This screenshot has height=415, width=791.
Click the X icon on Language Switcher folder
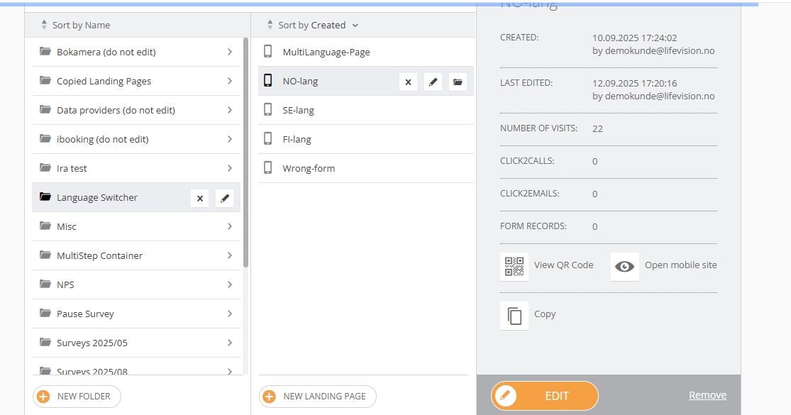coord(200,198)
